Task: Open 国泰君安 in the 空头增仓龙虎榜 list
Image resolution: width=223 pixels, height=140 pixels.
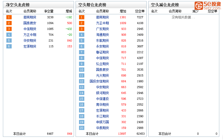Action: click(x=102, y=70)
